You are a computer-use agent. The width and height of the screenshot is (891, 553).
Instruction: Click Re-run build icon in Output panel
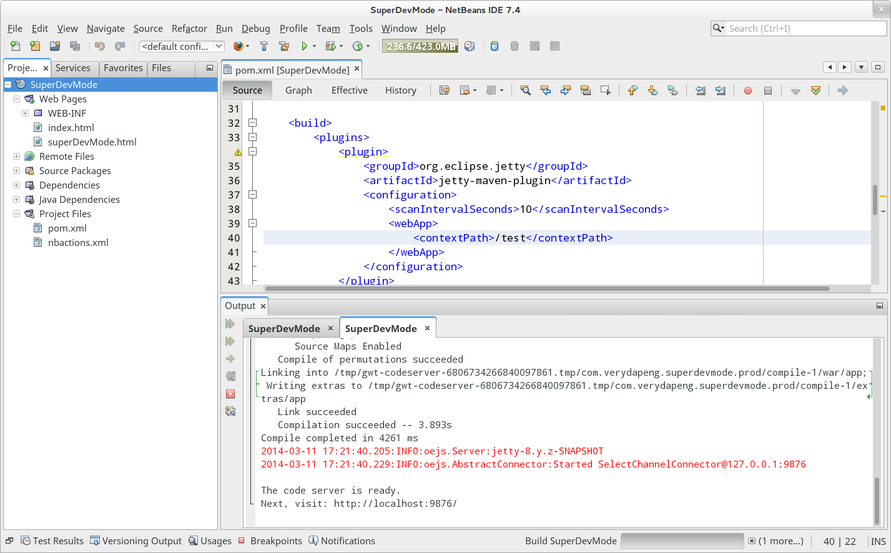(230, 324)
